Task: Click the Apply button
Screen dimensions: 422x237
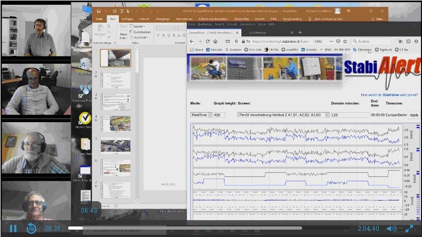Action: [x=414, y=115]
